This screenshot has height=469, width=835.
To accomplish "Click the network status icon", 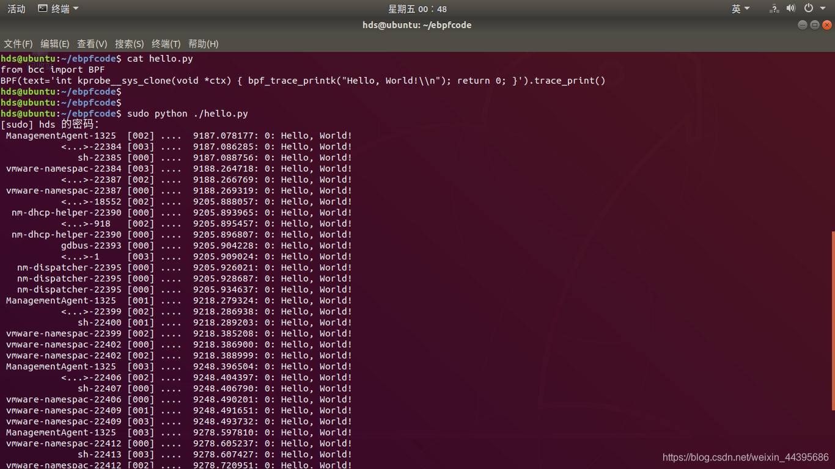I will pyautogui.click(x=774, y=9).
